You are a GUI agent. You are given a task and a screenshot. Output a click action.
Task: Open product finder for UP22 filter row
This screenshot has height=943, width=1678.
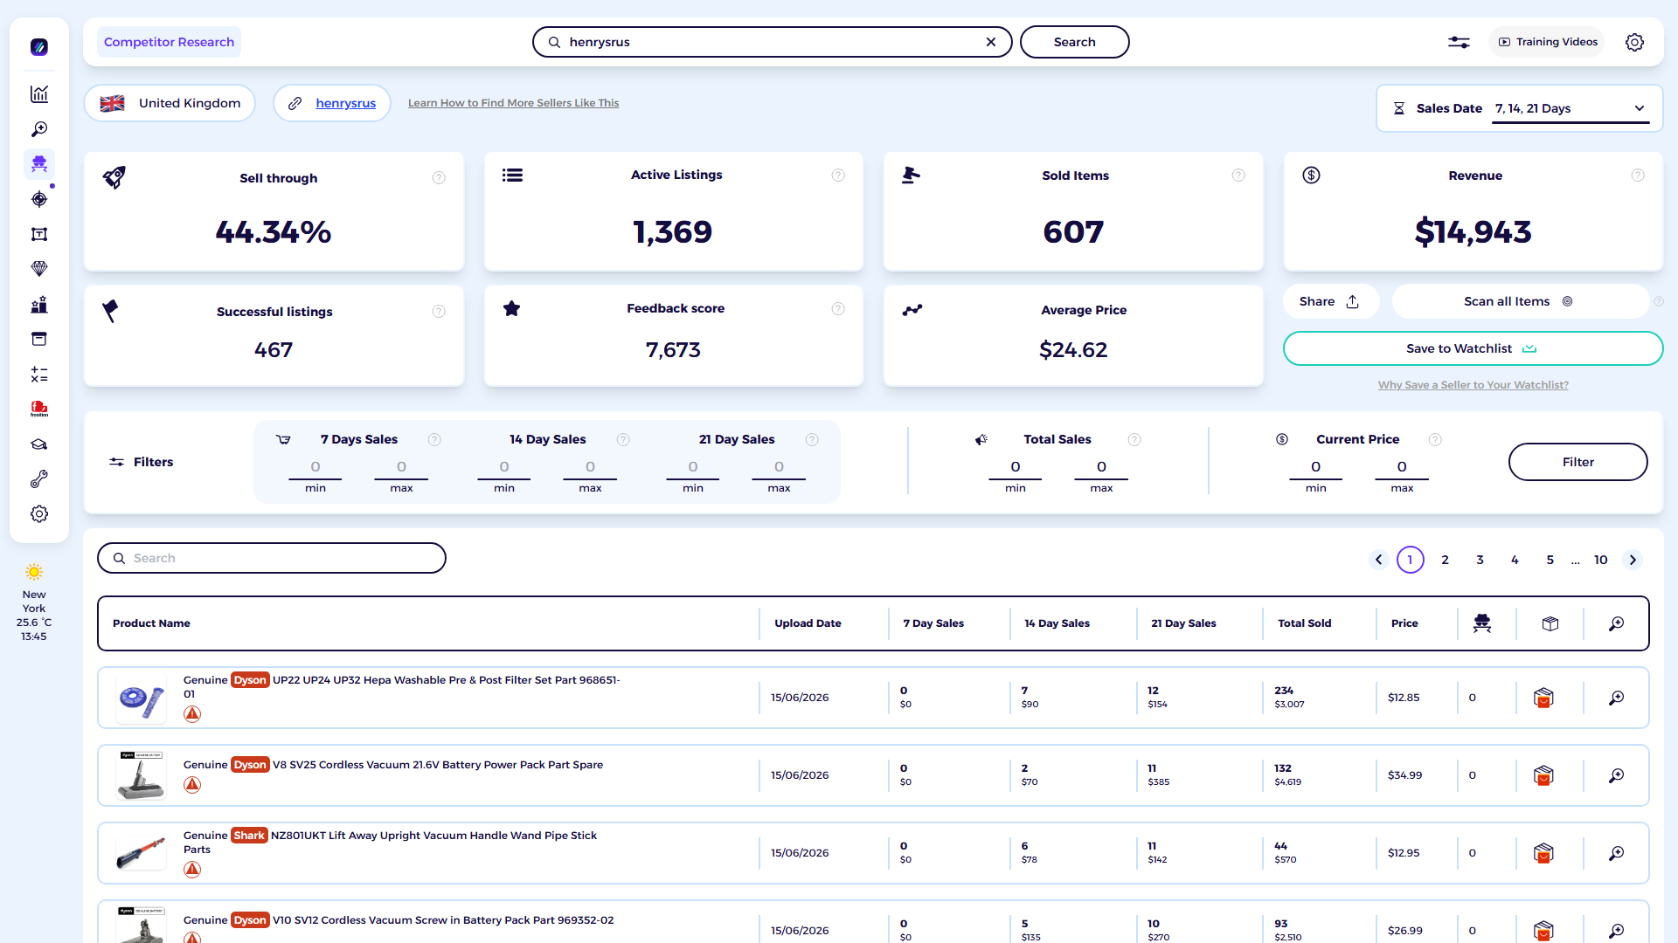pos(1617,698)
